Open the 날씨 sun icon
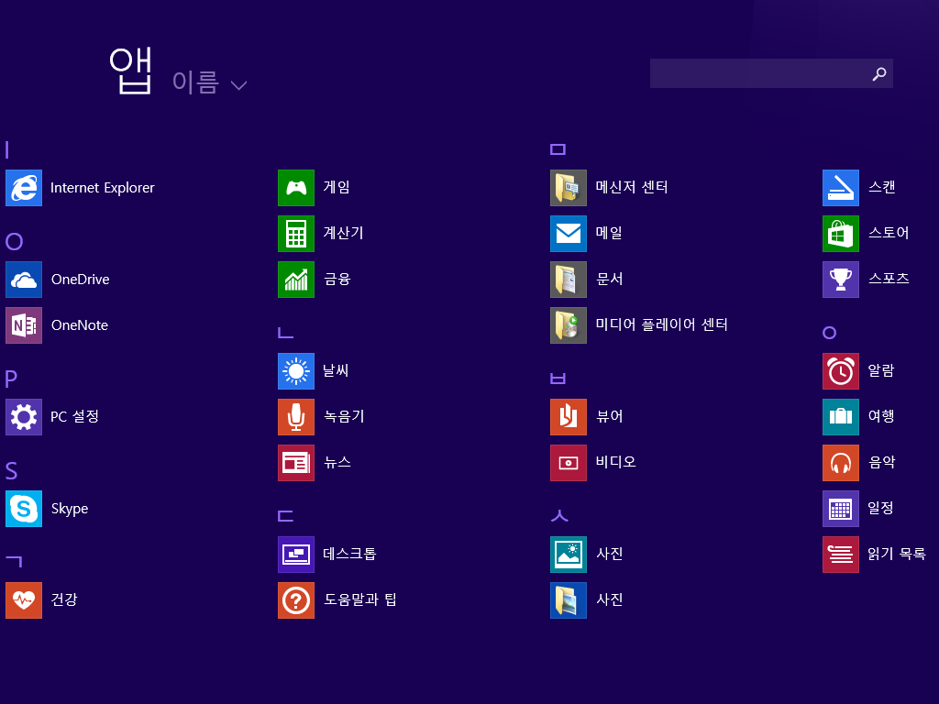The image size is (939, 704). [x=296, y=371]
